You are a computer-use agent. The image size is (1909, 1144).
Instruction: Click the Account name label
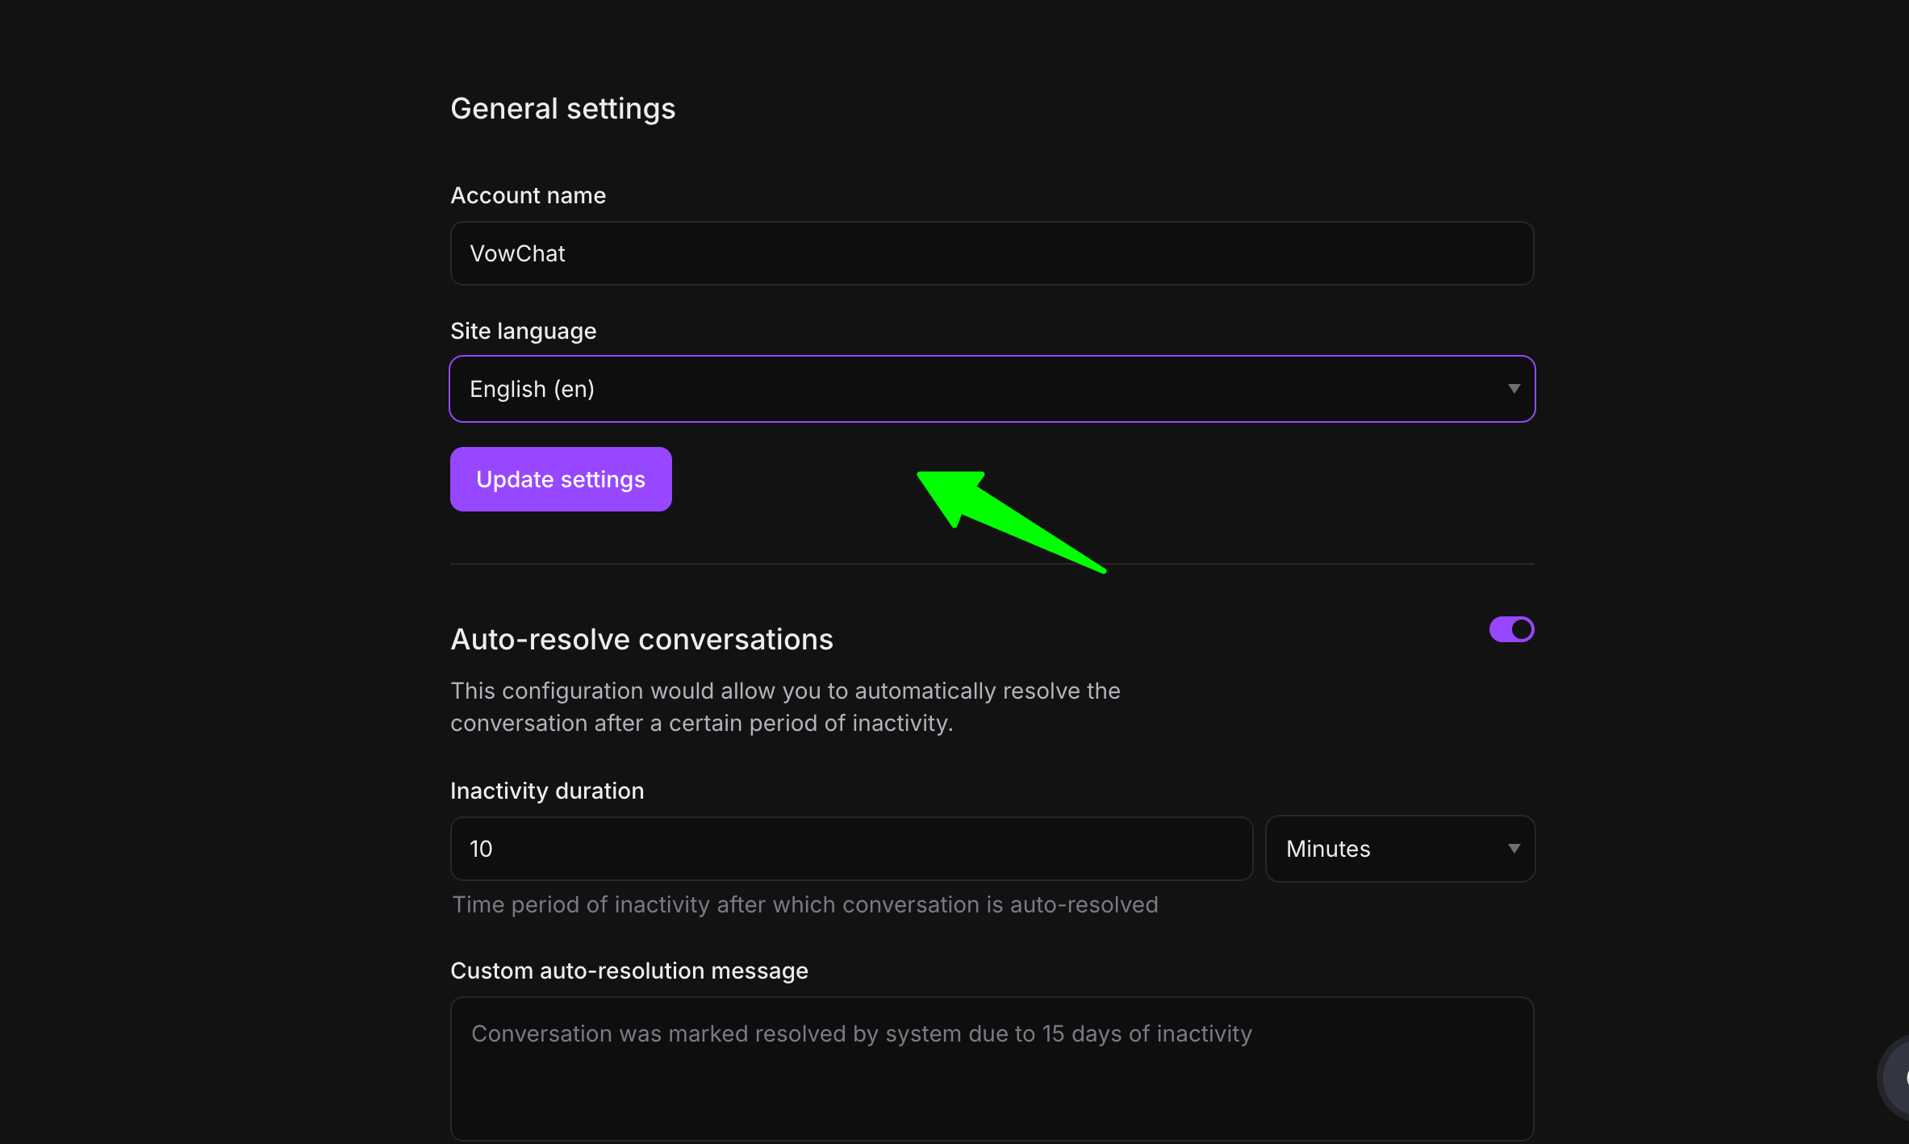coord(528,195)
